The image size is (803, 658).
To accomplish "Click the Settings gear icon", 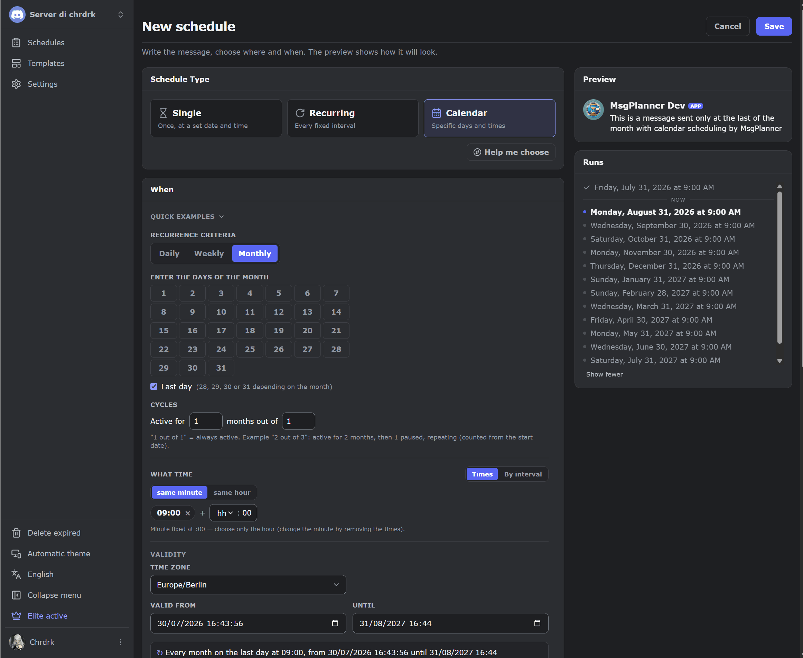I will (x=16, y=84).
